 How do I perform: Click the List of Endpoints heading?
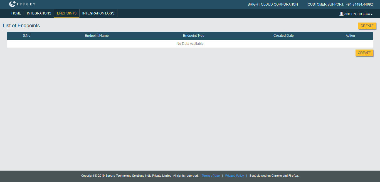coord(21,26)
